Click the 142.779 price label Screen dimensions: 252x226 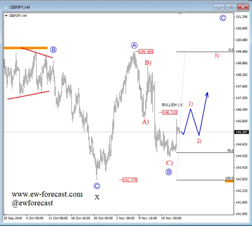[x=130, y=180]
